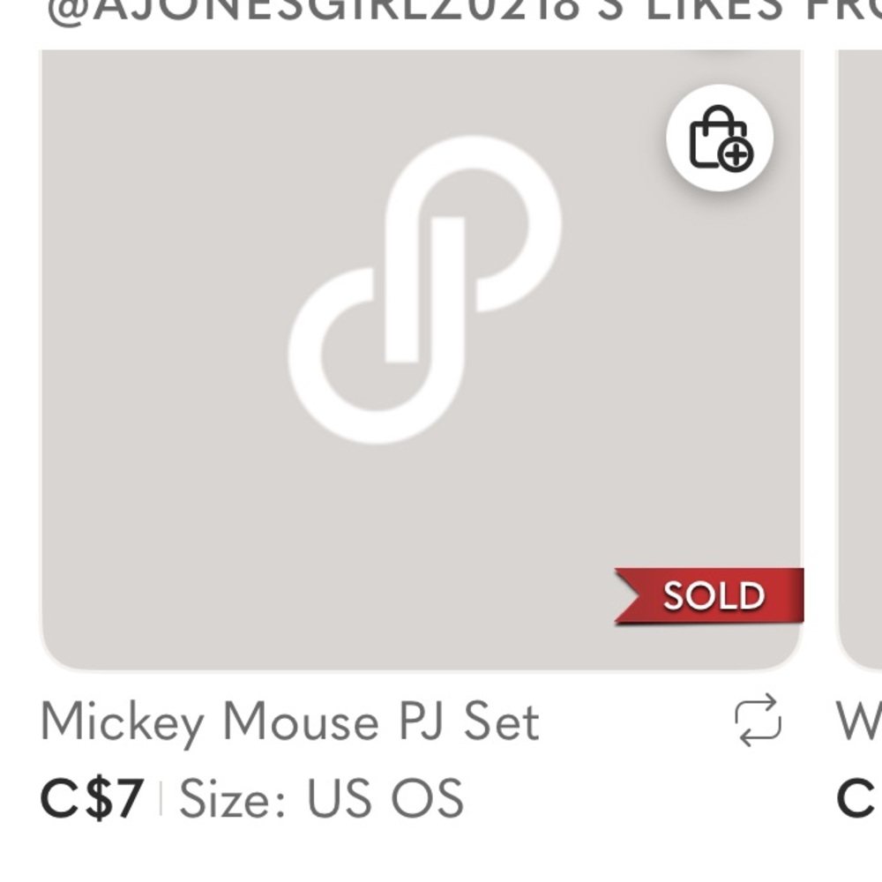Click the share/repost arrows icon
The image size is (882, 882).
point(758,721)
